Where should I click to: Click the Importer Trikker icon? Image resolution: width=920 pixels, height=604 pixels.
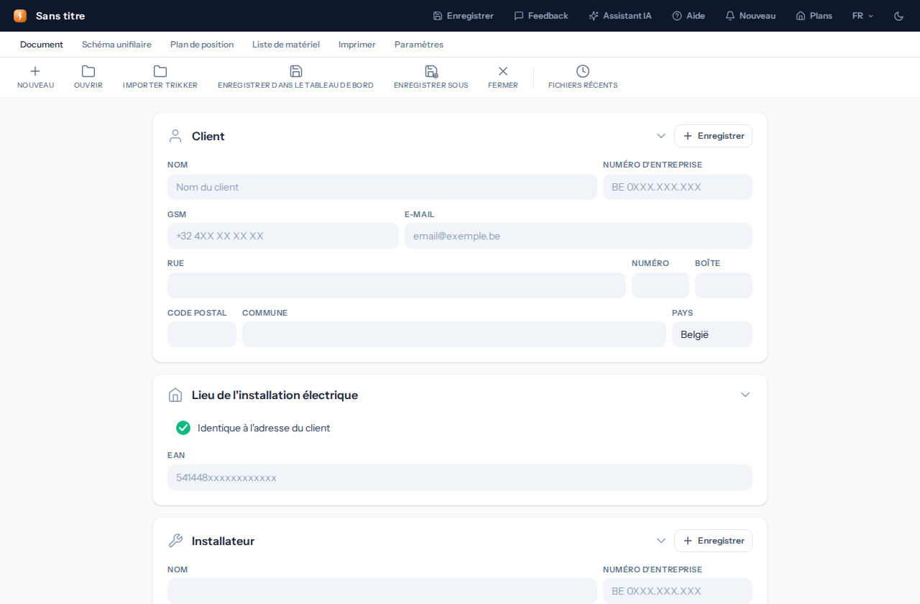160,71
